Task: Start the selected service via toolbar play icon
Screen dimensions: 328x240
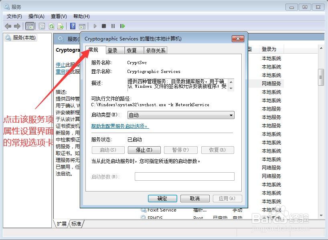Action: (95, 26)
